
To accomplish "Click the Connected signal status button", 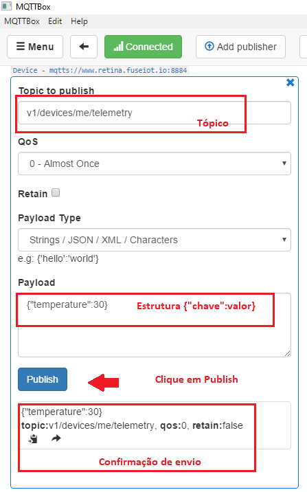I will click(143, 47).
